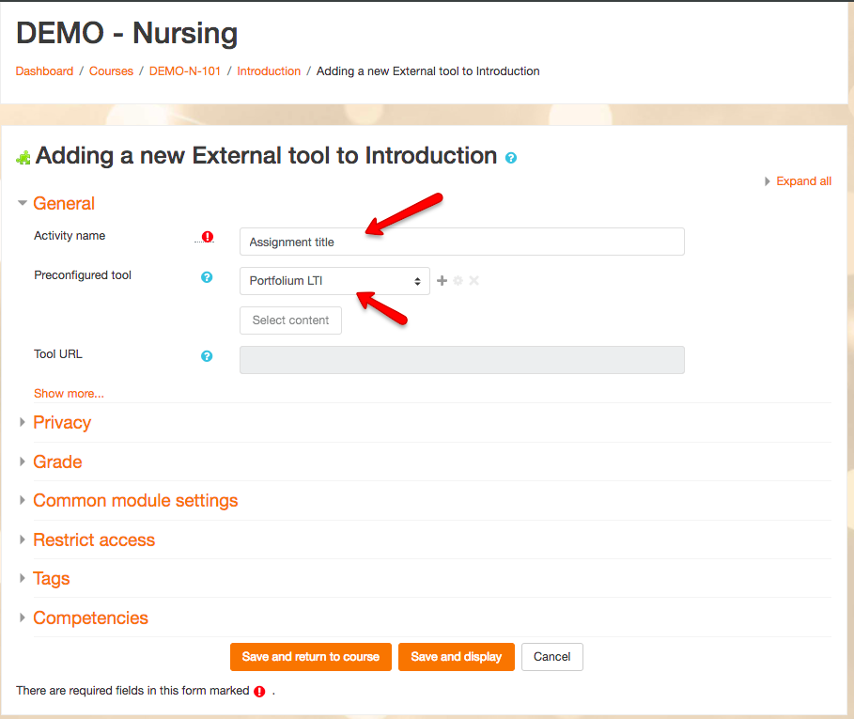Click the gear icon to edit preconfigured tool

tap(458, 280)
